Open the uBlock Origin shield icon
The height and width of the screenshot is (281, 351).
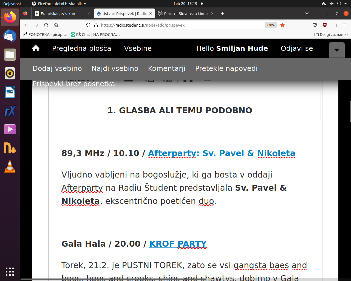click(x=325, y=25)
